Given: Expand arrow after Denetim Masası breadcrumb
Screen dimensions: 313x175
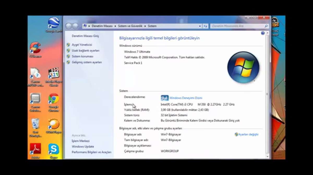Looking at the screenshot, I should [115, 26].
